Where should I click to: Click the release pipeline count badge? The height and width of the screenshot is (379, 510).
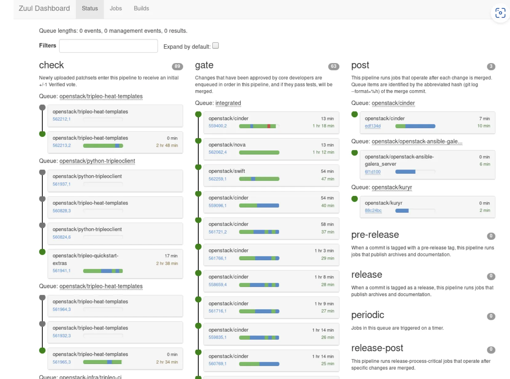[491, 276]
